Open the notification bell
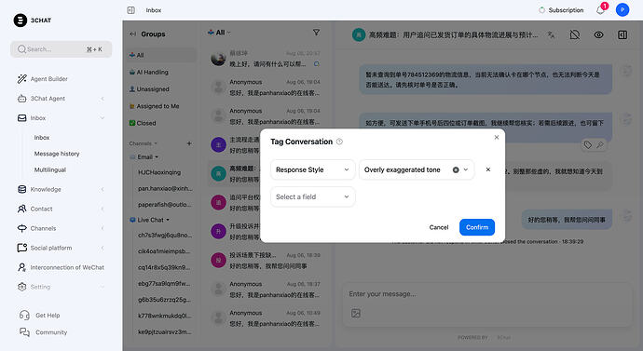This screenshot has width=643, height=351. tap(600, 10)
